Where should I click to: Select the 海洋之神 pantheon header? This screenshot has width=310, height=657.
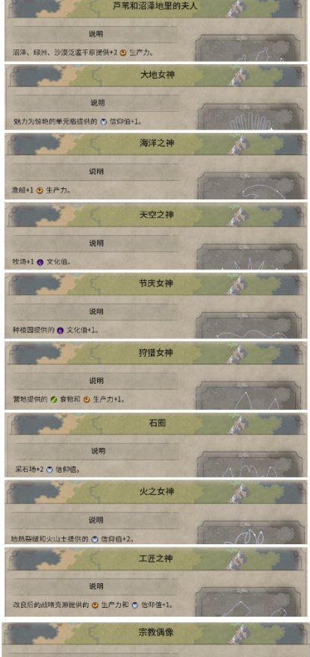pyautogui.click(x=156, y=143)
